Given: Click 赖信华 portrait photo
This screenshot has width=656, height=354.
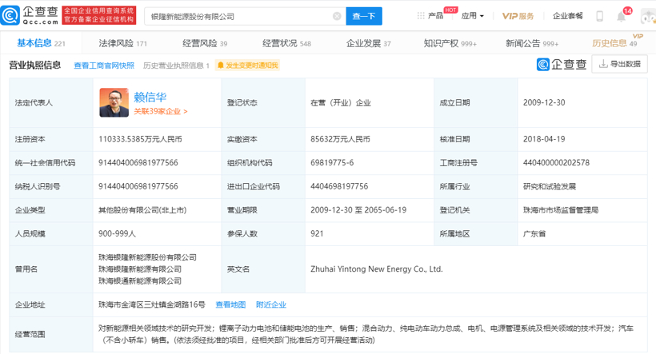Looking at the screenshot, I should click(114, 102).
